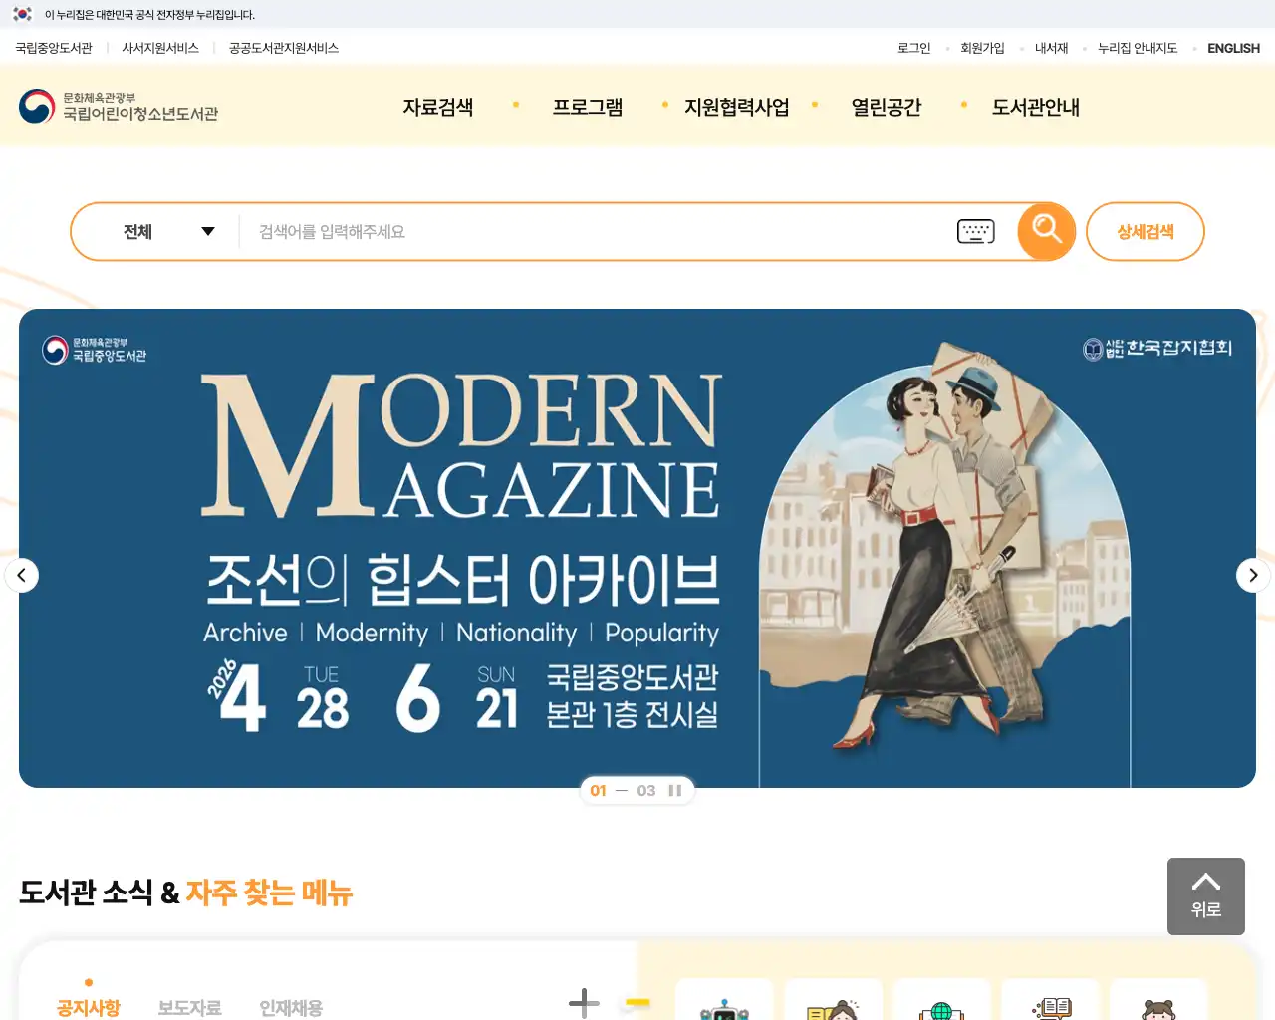
Task: Show previous banner slide arrow
Action: [22, 575]
